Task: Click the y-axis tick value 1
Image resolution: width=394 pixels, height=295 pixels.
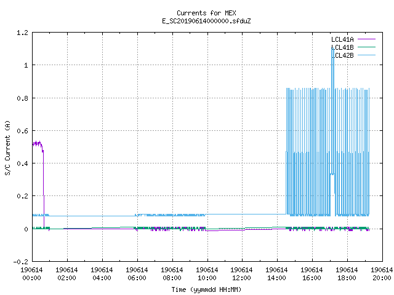Action: click(x=26, y=65)
